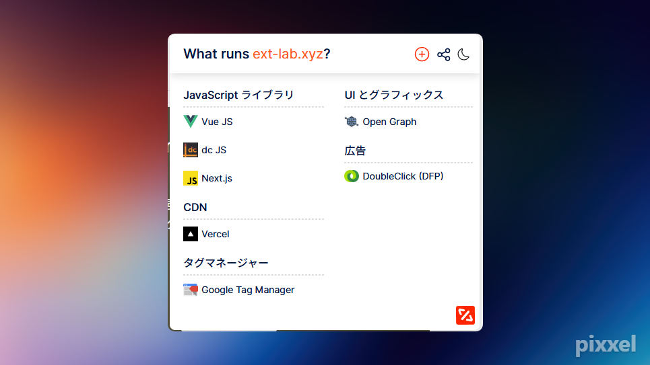Click the dc JS logo icon

click(x=190, y=150)
